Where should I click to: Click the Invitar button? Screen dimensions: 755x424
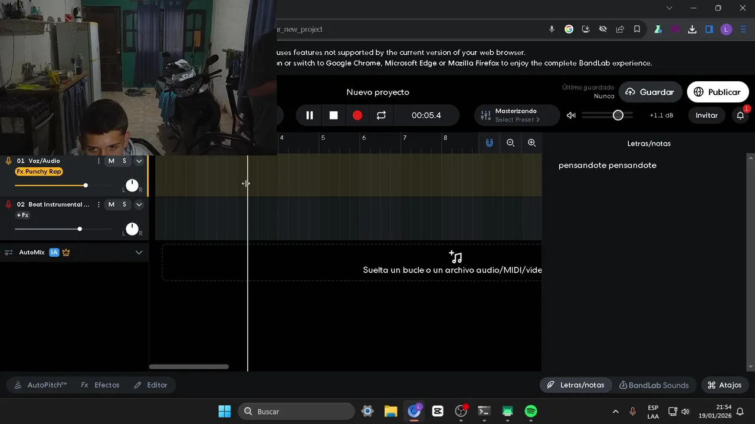(x=707, y=115)
